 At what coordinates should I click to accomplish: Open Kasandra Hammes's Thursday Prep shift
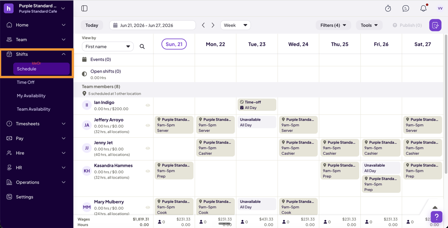point(340,171)
